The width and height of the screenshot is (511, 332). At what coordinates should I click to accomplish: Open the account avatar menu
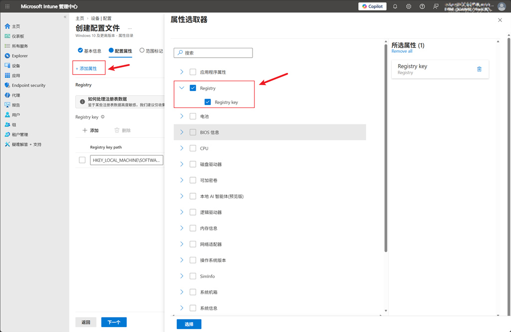point(502,6)
